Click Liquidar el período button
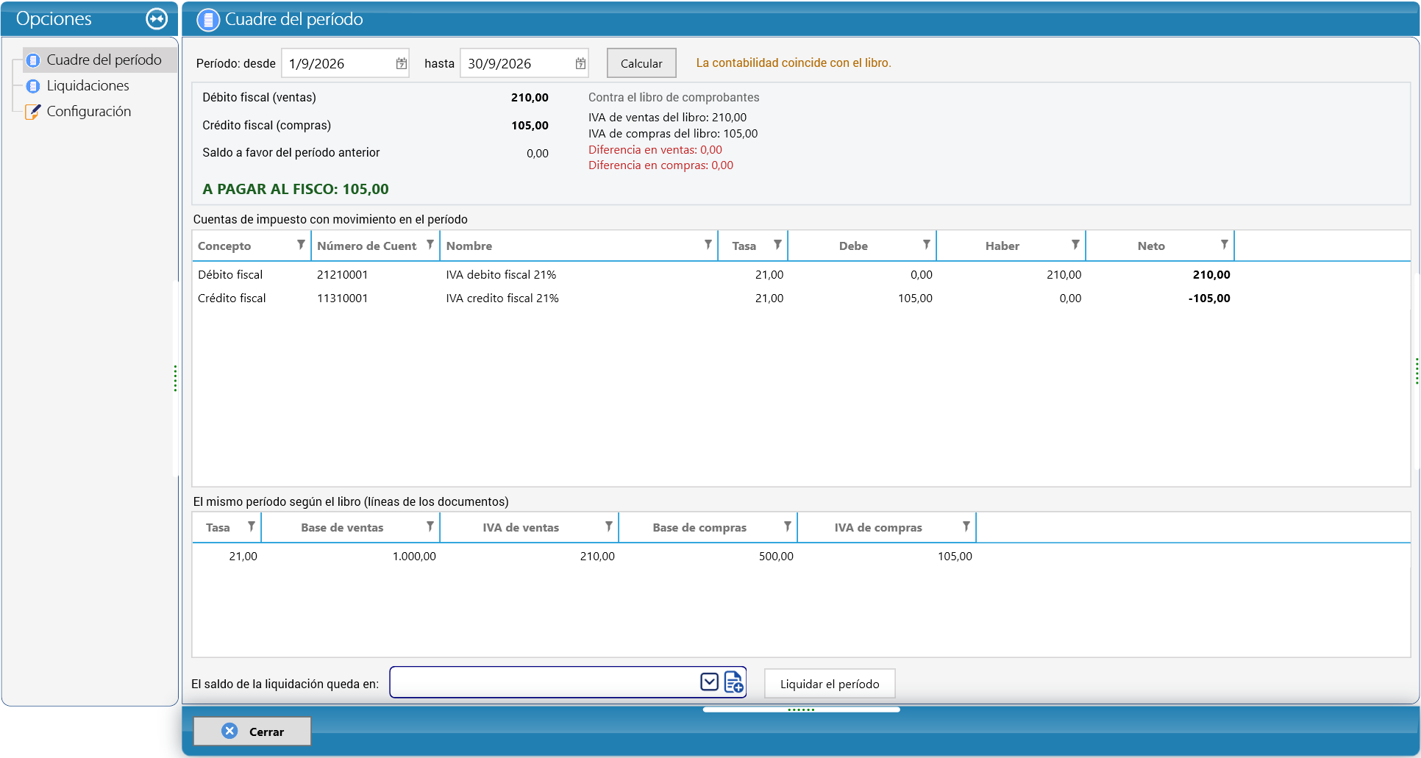Screen dimensions: 1421x758 [830, 684]
